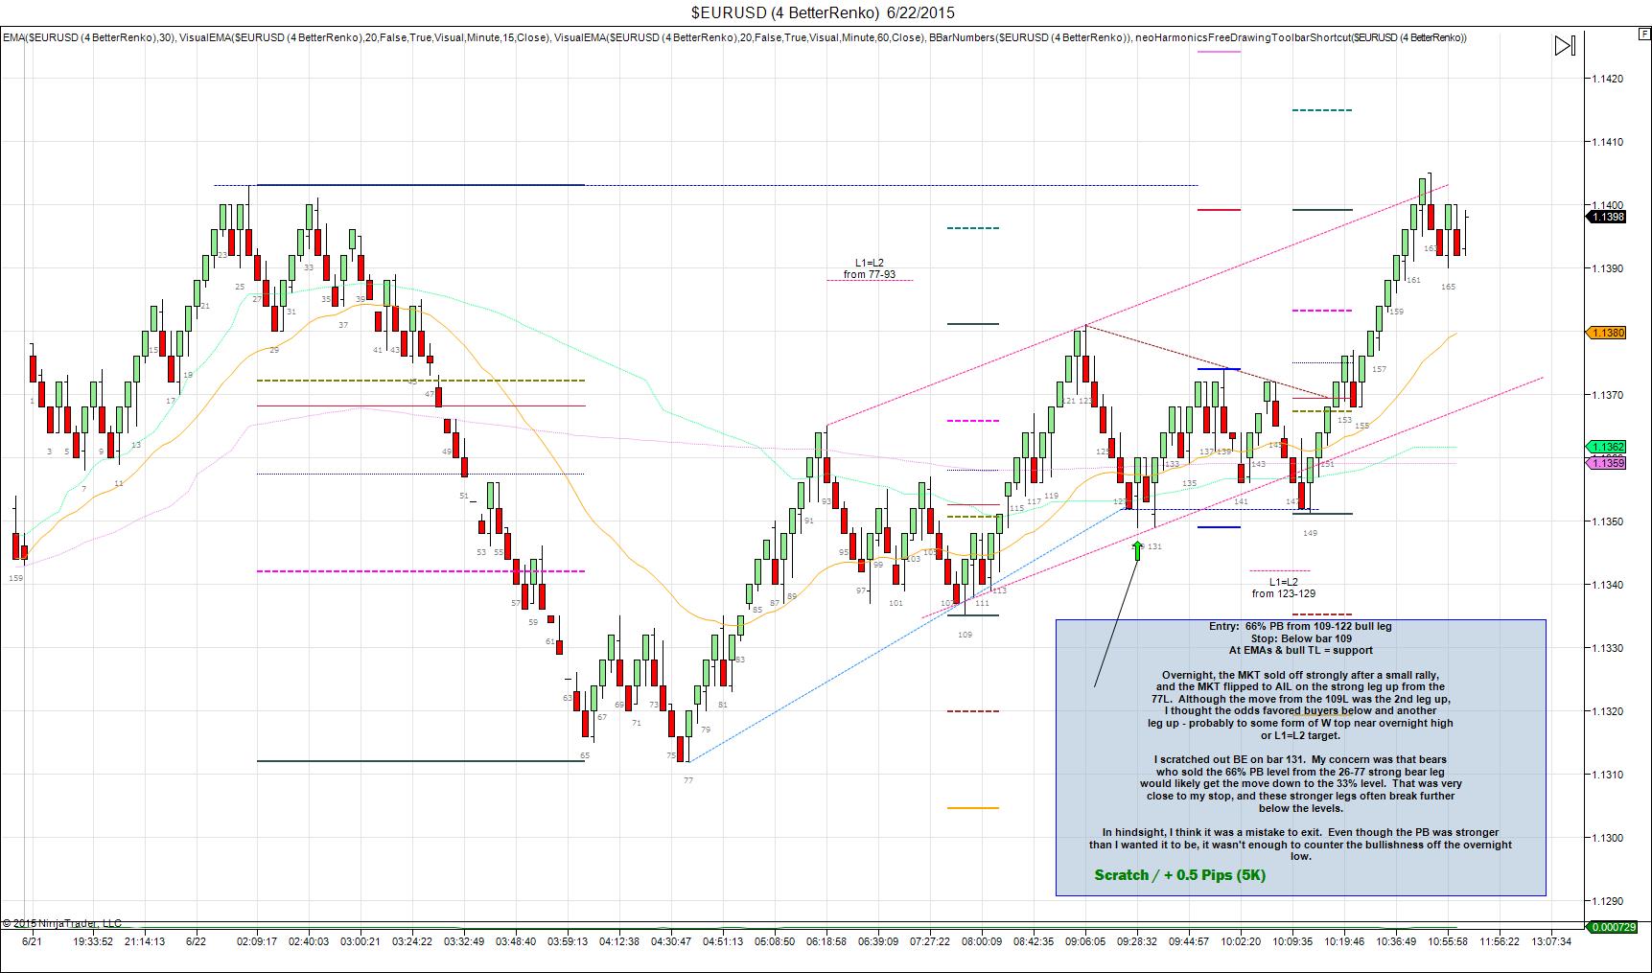The image size is (1652, 973).
Task: Click the 1.1390 price axis label
Action: (x=1606, y=268)
